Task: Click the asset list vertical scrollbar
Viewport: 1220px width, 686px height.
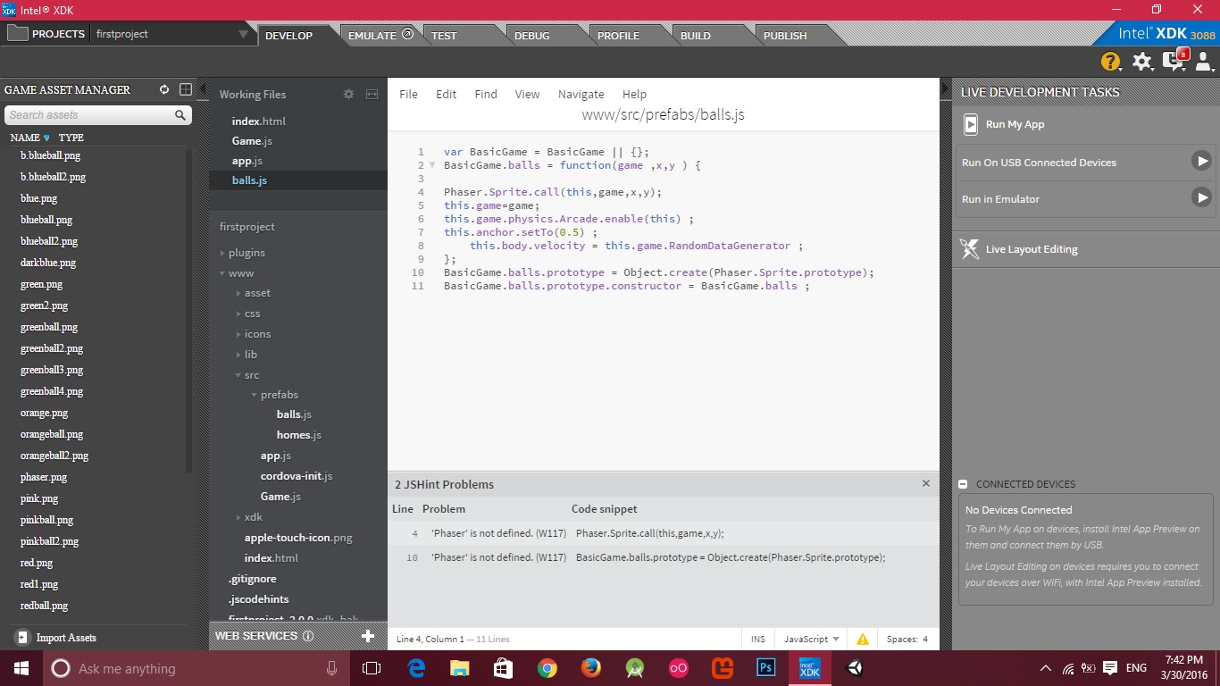Action: pyautogui.click(x=188, y=310)
